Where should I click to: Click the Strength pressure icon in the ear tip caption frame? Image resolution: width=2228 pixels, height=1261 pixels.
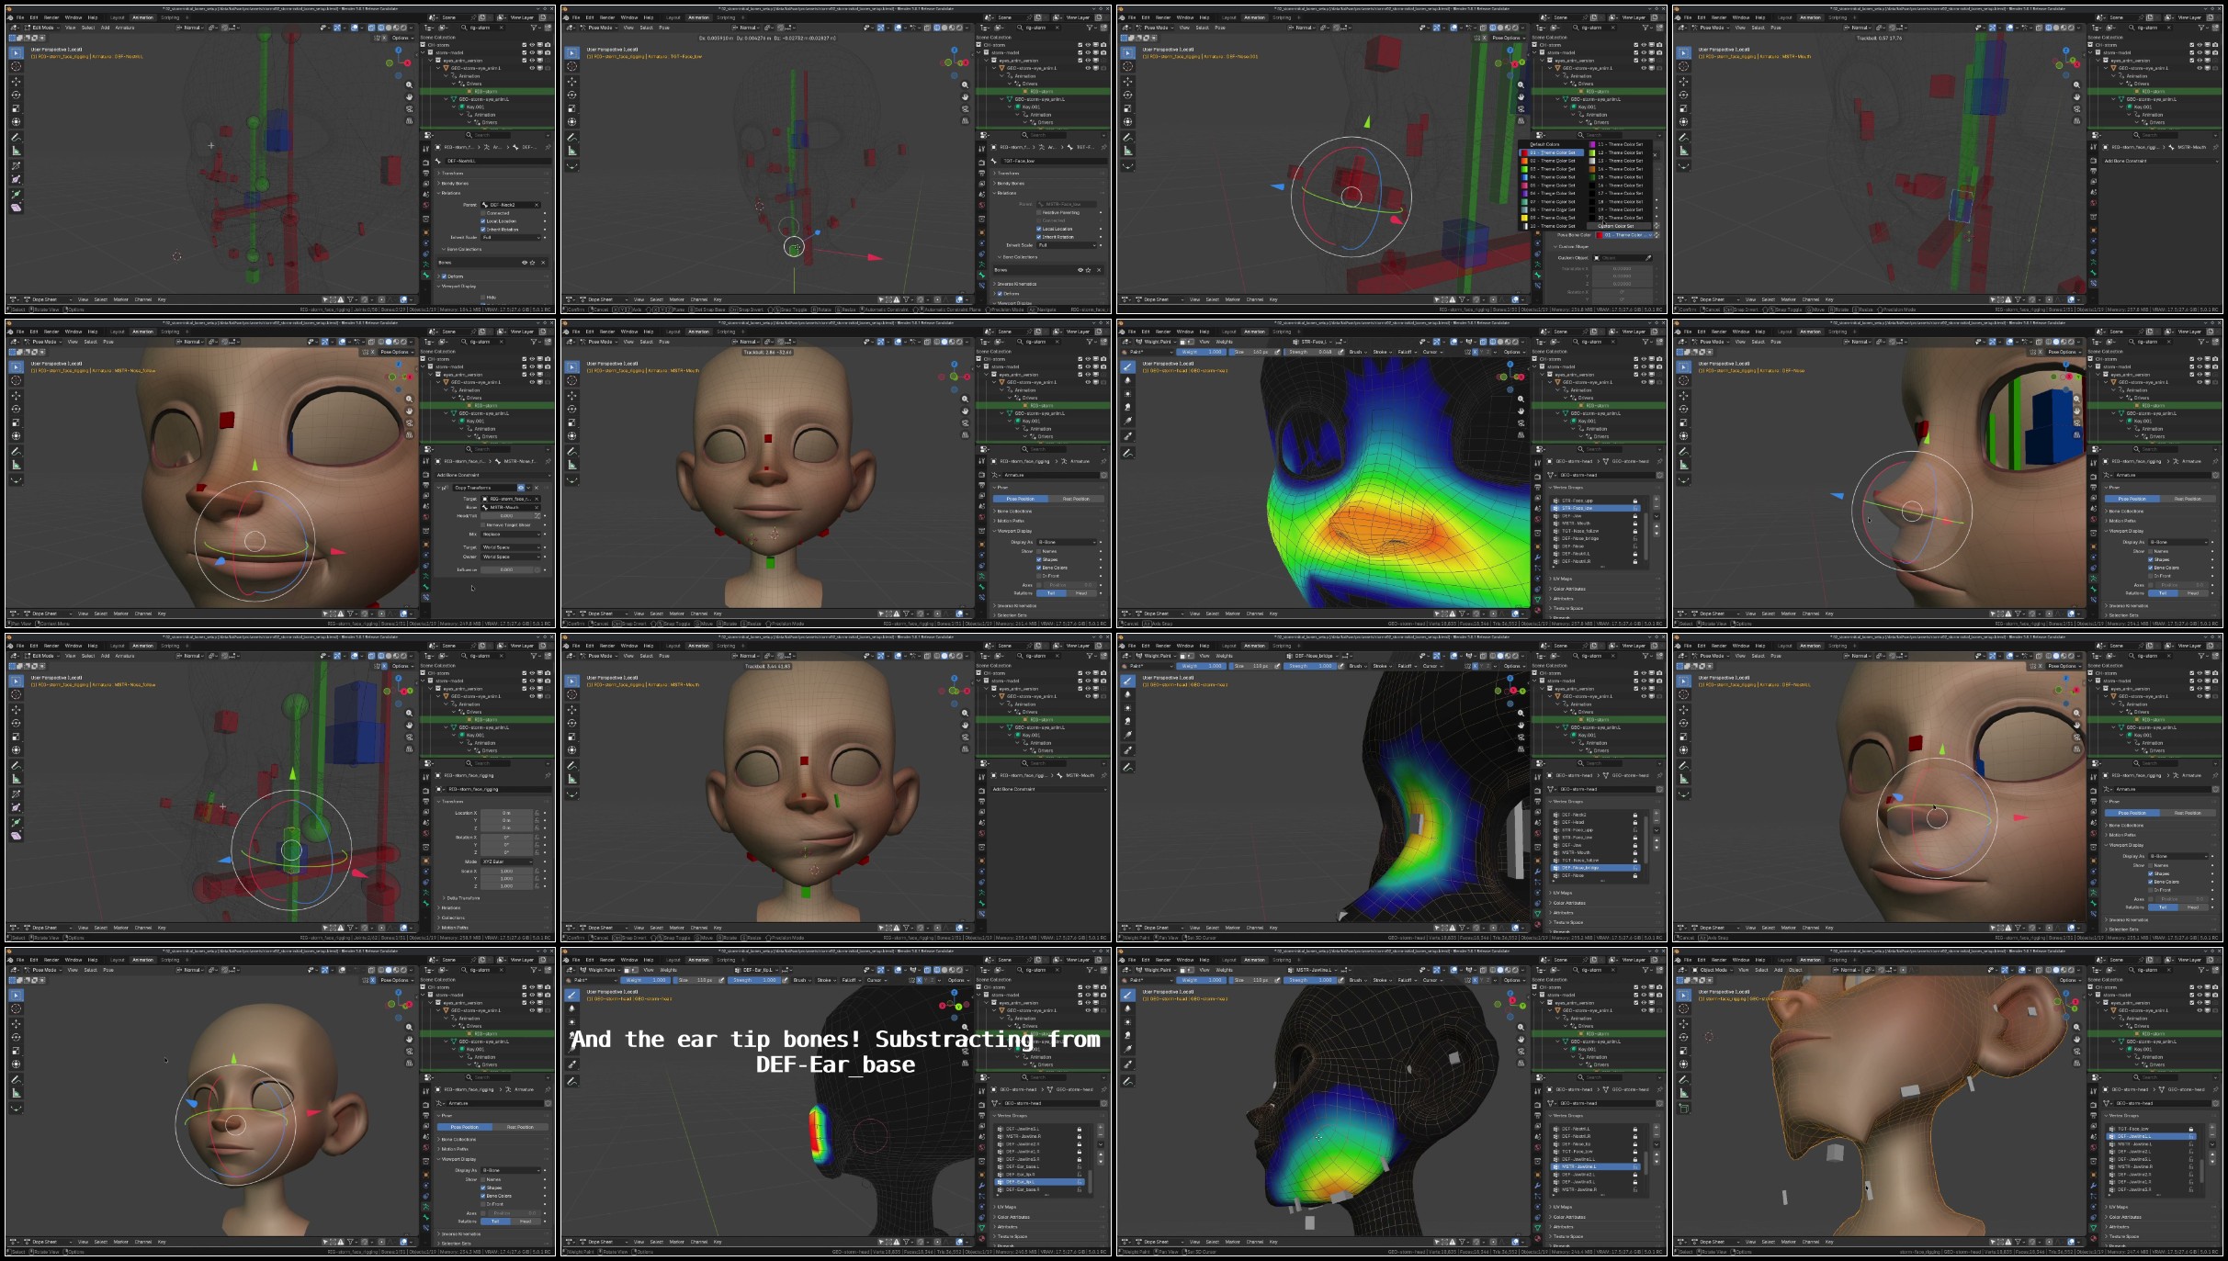point(785,980)
